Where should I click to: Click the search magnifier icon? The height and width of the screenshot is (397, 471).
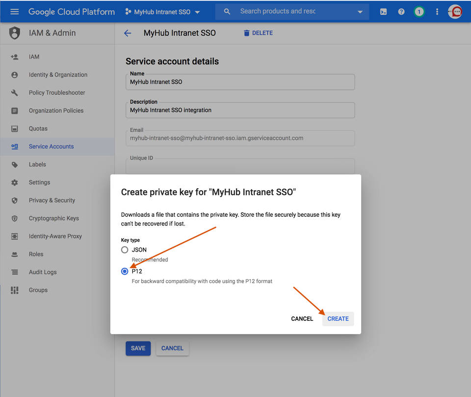coord(226,11)
